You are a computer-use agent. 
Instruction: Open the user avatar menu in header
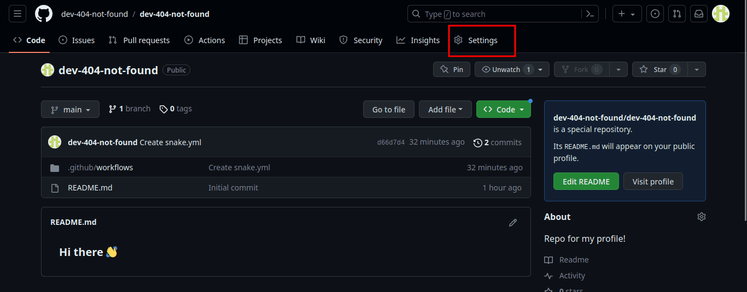(x=721, y=14)
